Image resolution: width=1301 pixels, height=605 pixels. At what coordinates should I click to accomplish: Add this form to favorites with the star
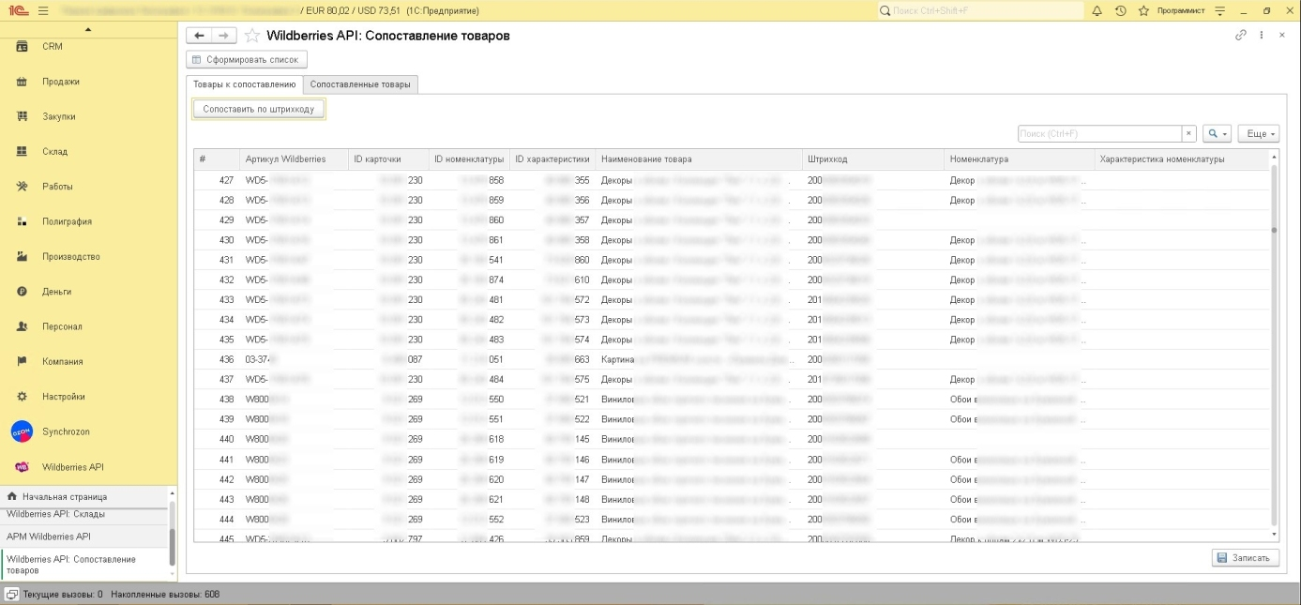251,36
